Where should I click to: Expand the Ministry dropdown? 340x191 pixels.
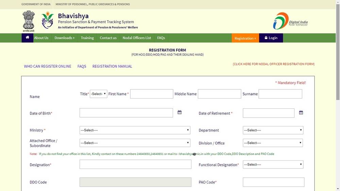click(x=135, y=130)
